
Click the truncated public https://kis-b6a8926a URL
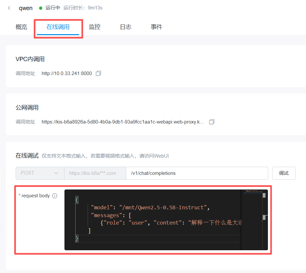(123, 122)
